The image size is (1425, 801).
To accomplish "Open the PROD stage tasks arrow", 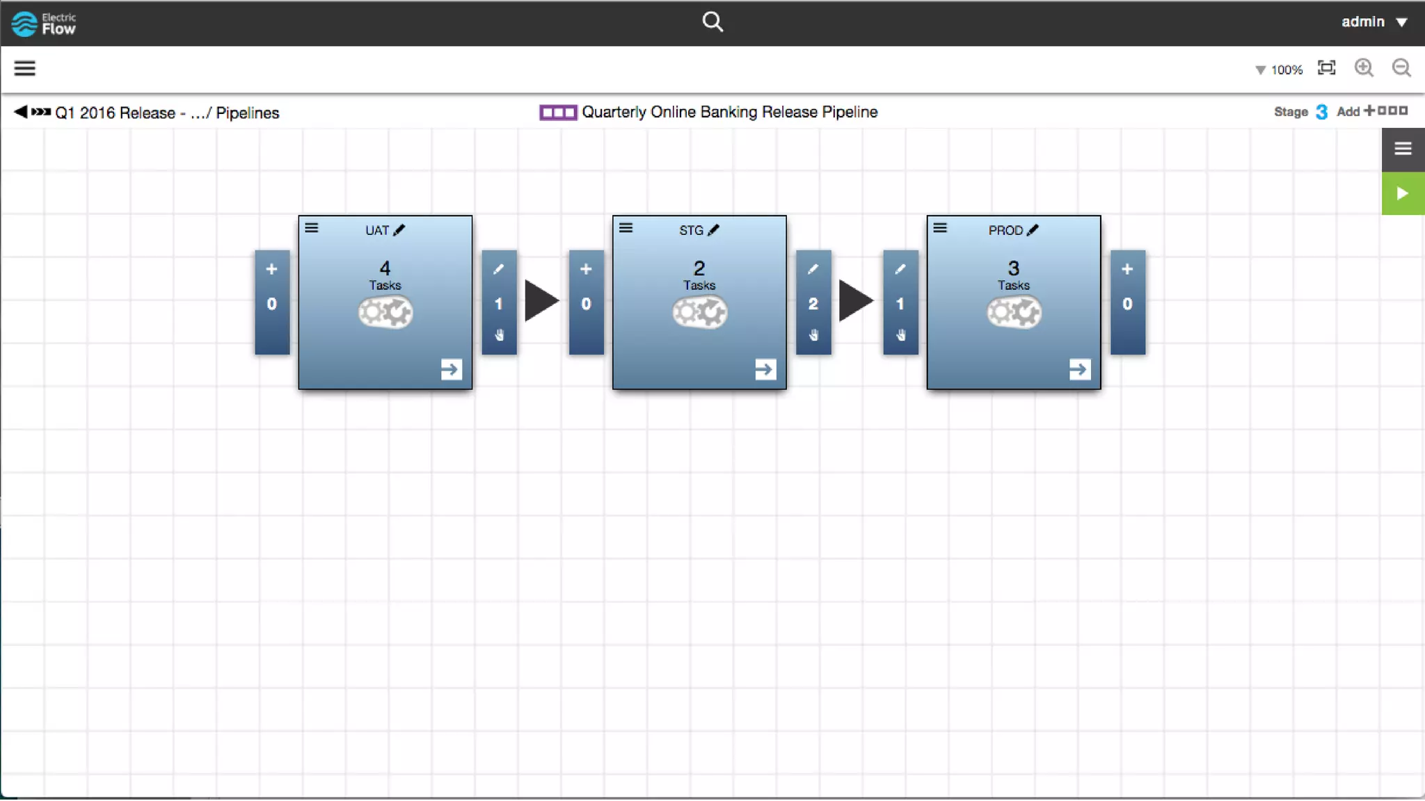I will [x=1079, y=369].
